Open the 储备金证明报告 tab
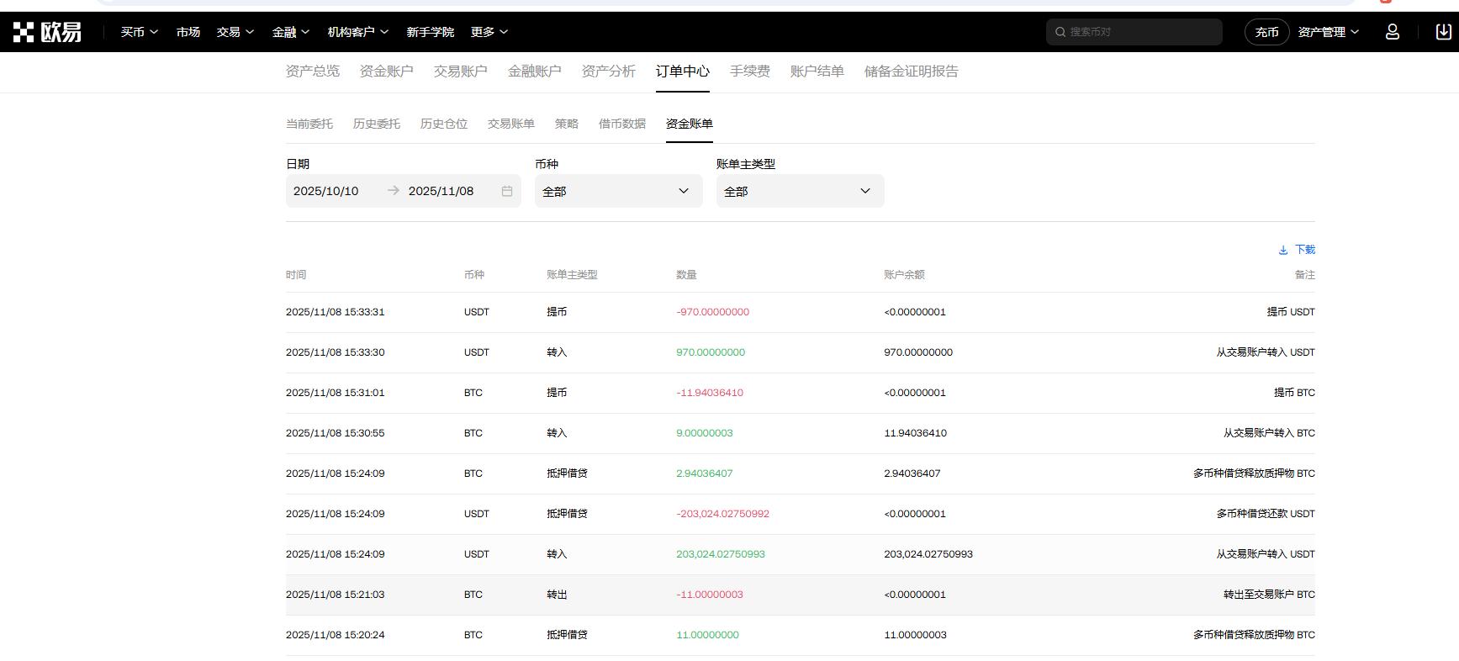 (911, 71)
